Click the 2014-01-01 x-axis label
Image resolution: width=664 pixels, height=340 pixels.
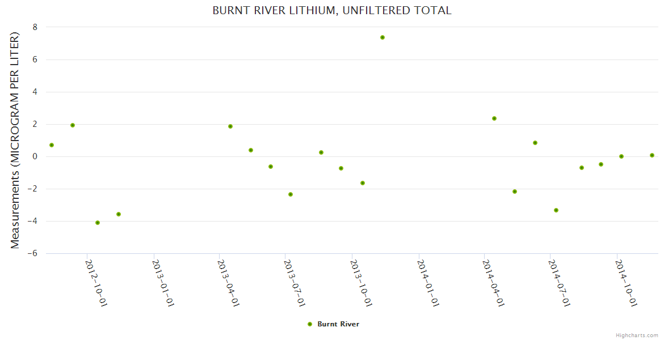click(428, 282)
